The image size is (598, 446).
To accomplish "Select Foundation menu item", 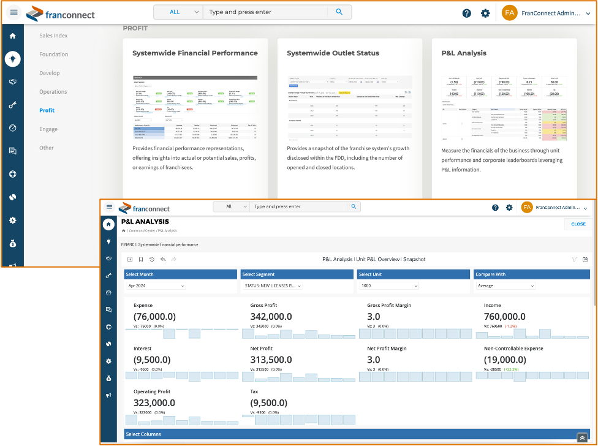I will [x=54, y=54].
